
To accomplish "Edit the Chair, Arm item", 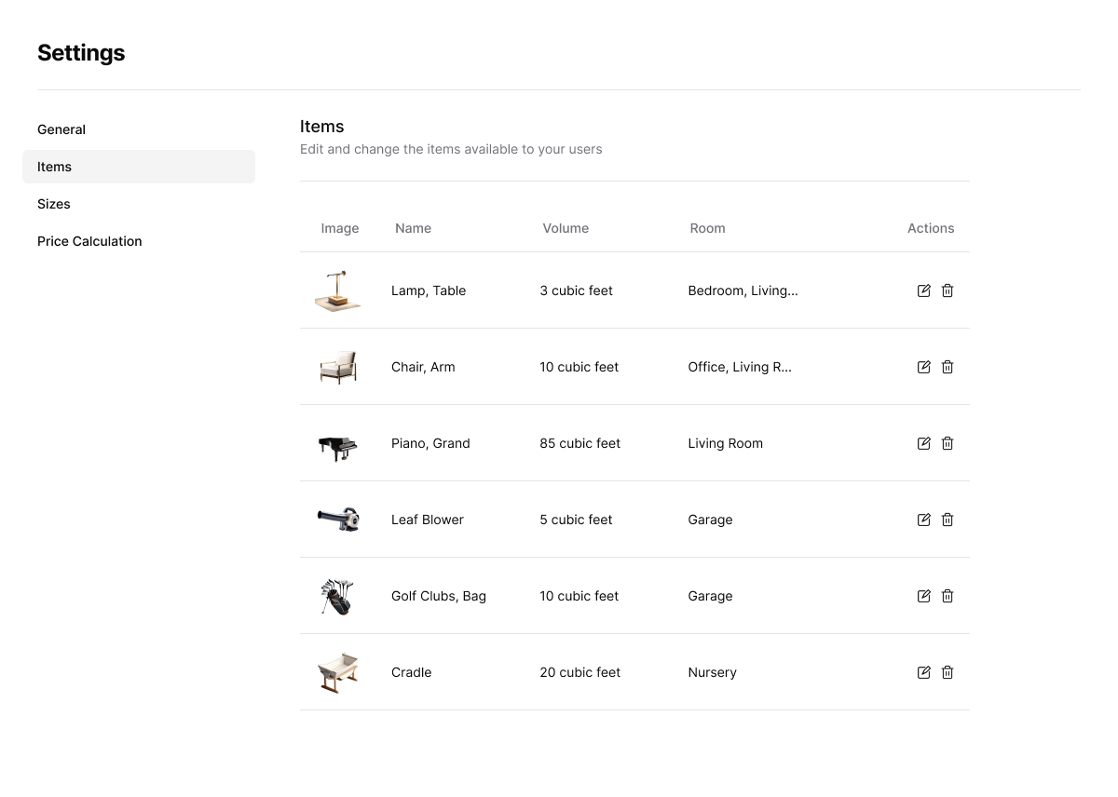I will pyautogui.click(x=923, y=367).
